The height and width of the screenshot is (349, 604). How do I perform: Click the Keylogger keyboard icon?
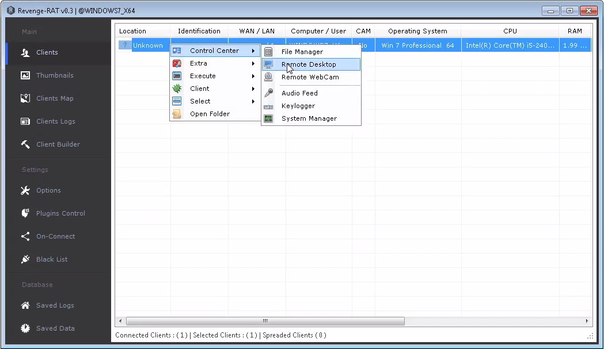click(x=268, y=106)
